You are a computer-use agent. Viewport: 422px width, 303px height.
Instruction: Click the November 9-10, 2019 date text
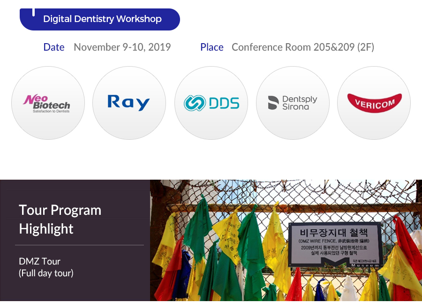(x=122, y=47)
